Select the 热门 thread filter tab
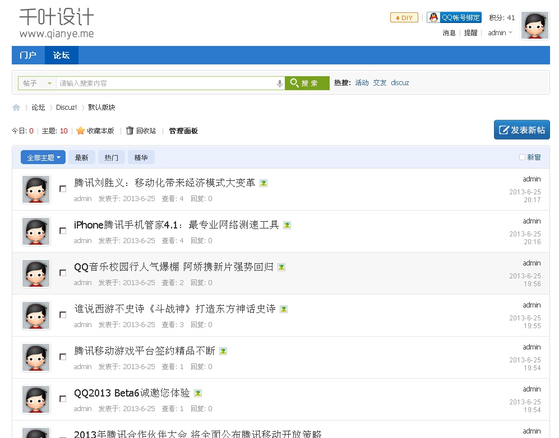559x438 pixels. (x=111, y=157)
